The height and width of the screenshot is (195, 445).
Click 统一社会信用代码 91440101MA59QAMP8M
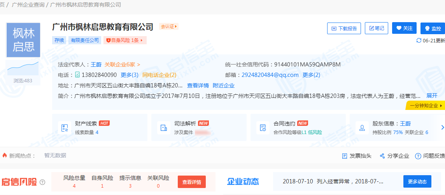307,64
